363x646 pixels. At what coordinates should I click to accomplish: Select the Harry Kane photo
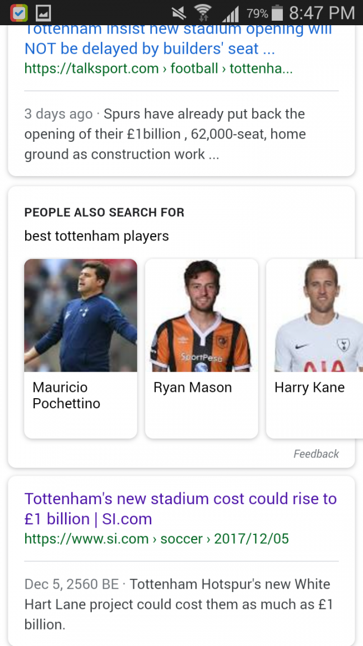click(x=317, y=315)
